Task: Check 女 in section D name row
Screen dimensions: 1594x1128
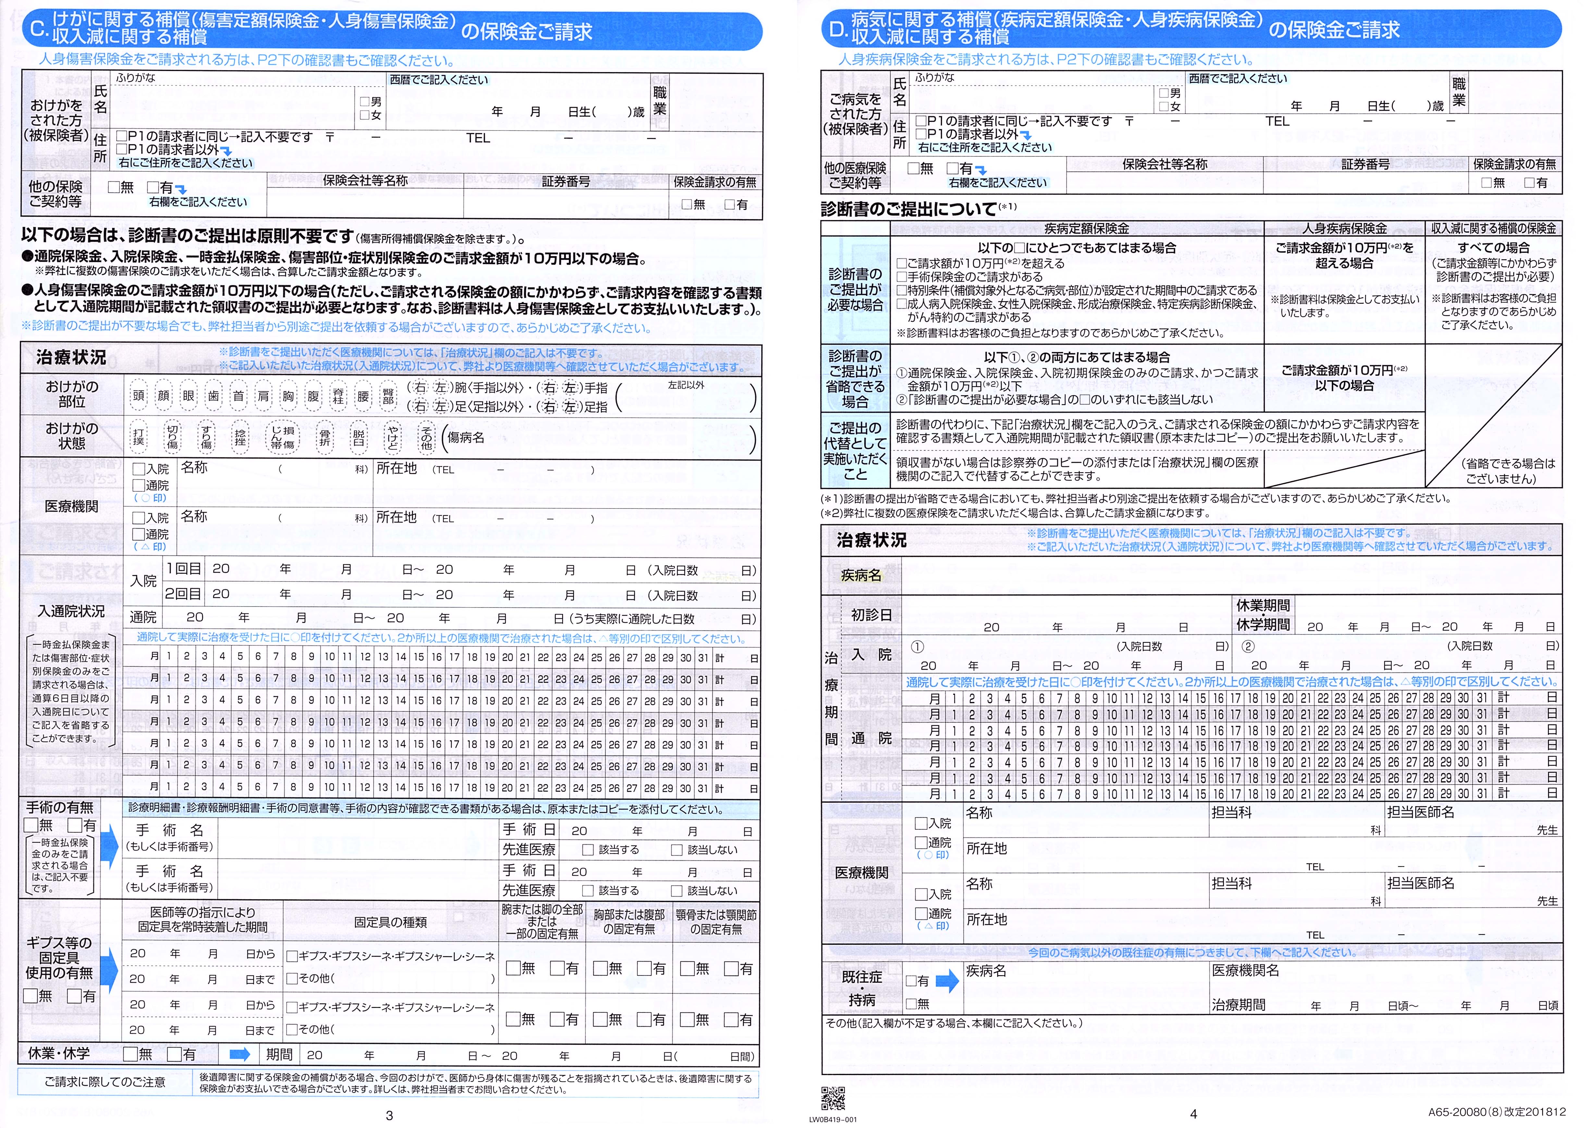Action: (x=1164, y=107)
